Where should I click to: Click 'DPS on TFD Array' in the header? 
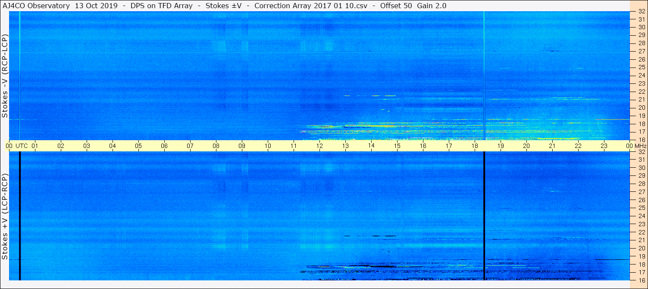coord(161,6)
